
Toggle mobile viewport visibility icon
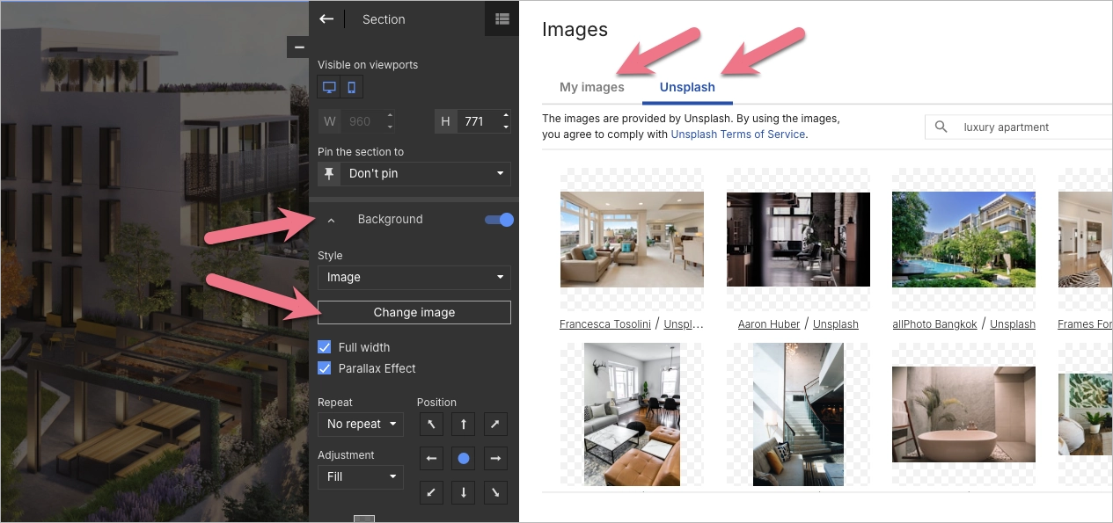[349, 86]
